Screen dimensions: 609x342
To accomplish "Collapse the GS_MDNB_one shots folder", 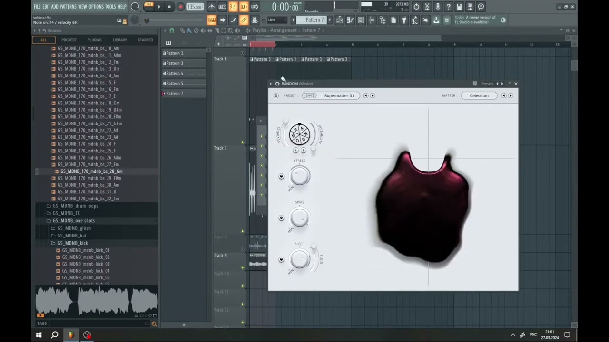I will 73,220.
